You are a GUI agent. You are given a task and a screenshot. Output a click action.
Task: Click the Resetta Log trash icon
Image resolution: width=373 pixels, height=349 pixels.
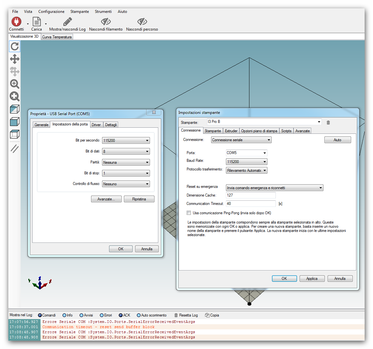coord(176,315)
